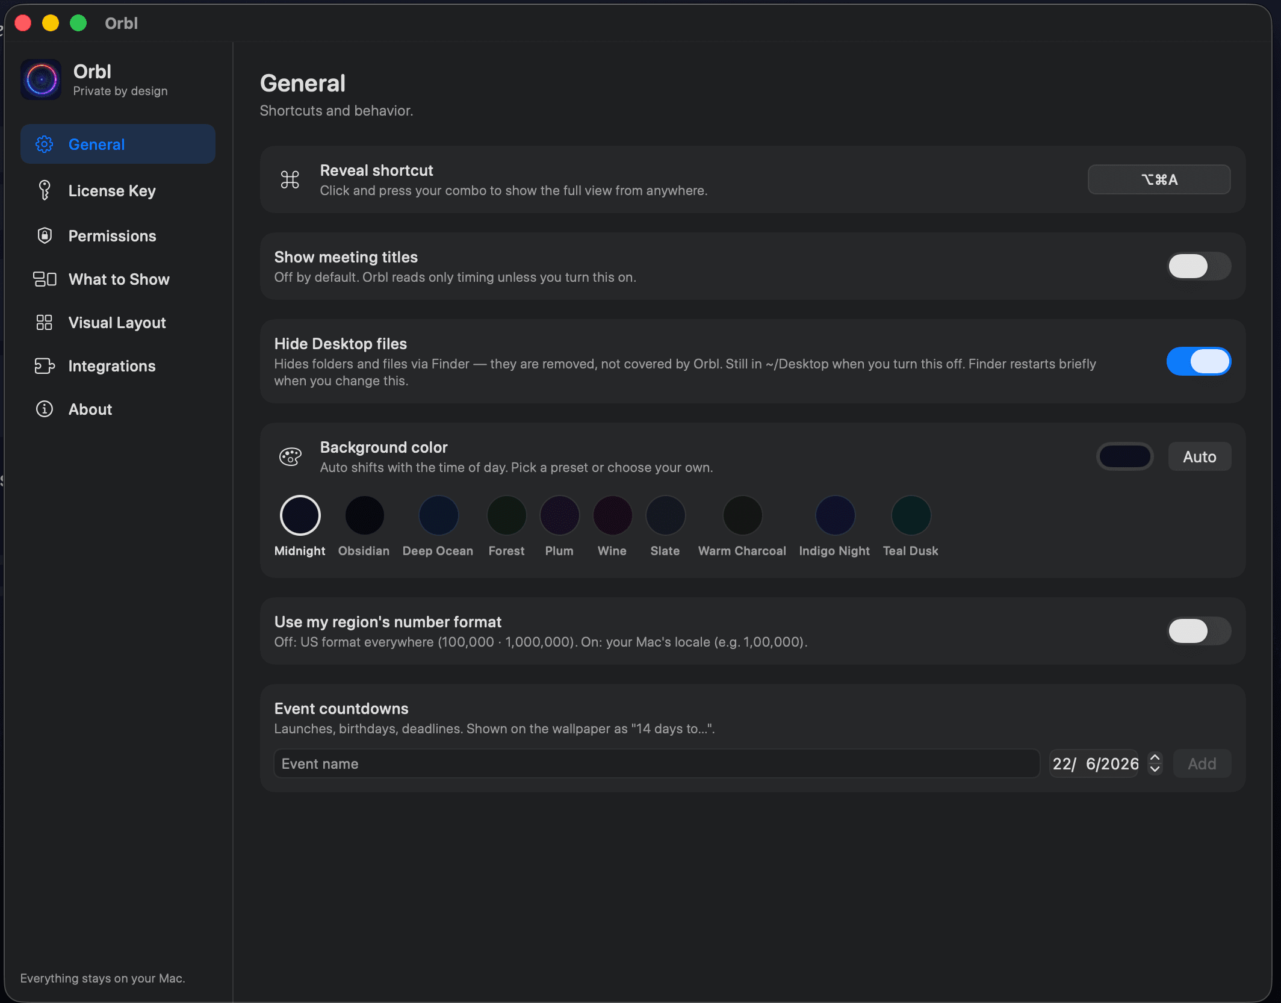1281x1003 pixels.
Task: Open the License Key section
Action: (x=118, y=190)
